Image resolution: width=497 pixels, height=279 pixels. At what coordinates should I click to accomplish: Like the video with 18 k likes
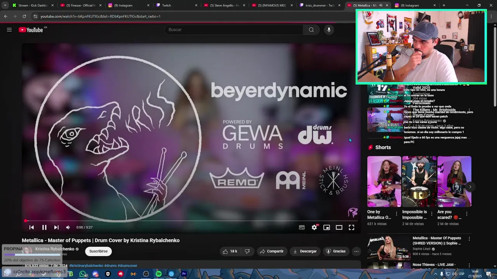tap(230, 251)
